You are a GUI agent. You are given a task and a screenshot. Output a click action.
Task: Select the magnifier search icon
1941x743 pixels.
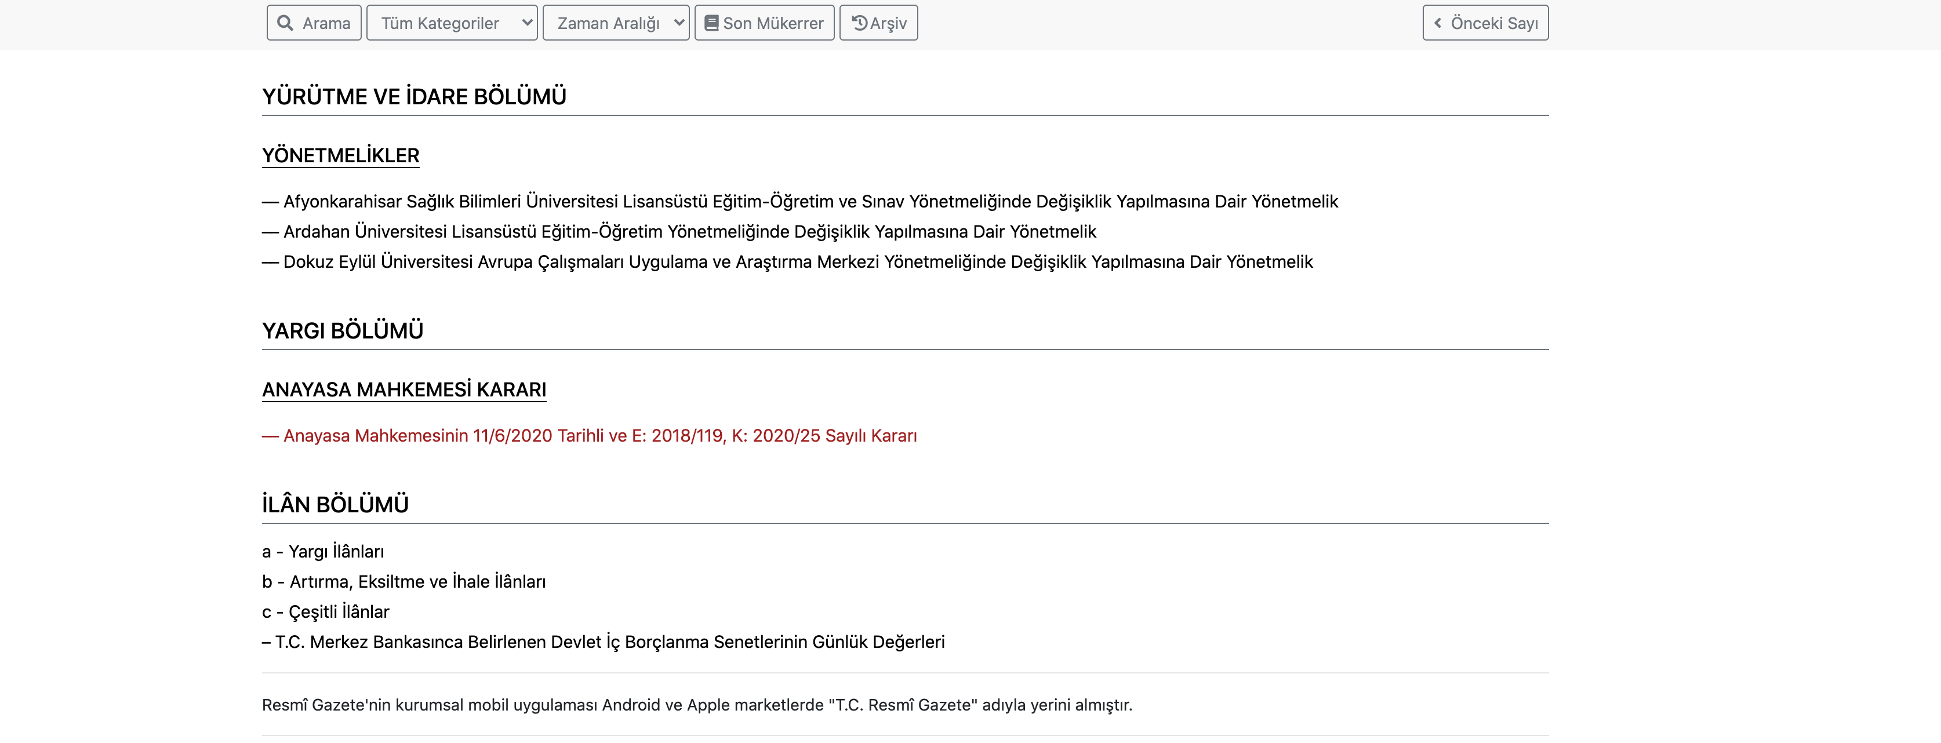point(285,23)
